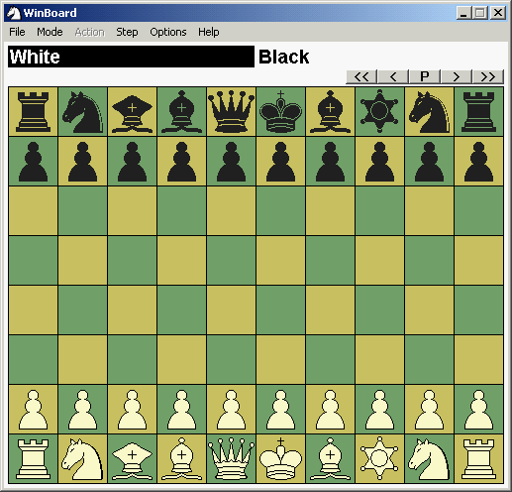Viewport: 512px width, 492px height.
Task: Select the white rook on the j-file
Action: 478,459
